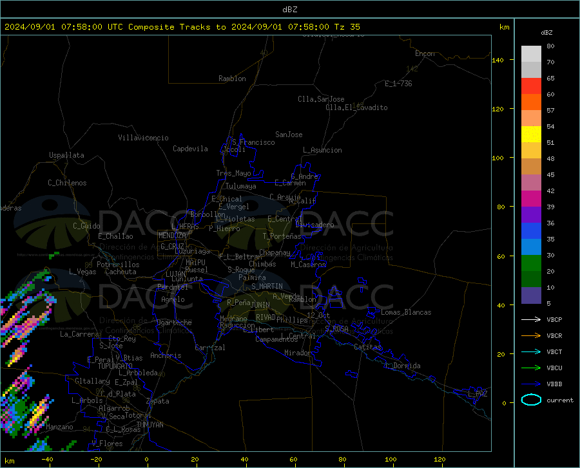This screenshot has height=468, width=580.
Task: Select the red 60 dBZ color swatch
Action: pos(531,86)
